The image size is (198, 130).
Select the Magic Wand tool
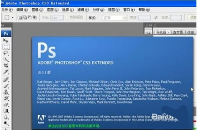tap(6, 59)
